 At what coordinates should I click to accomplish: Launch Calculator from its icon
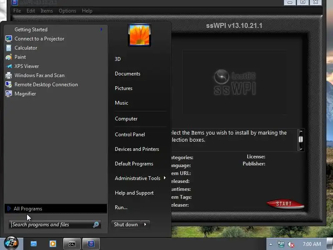[9, 48]
